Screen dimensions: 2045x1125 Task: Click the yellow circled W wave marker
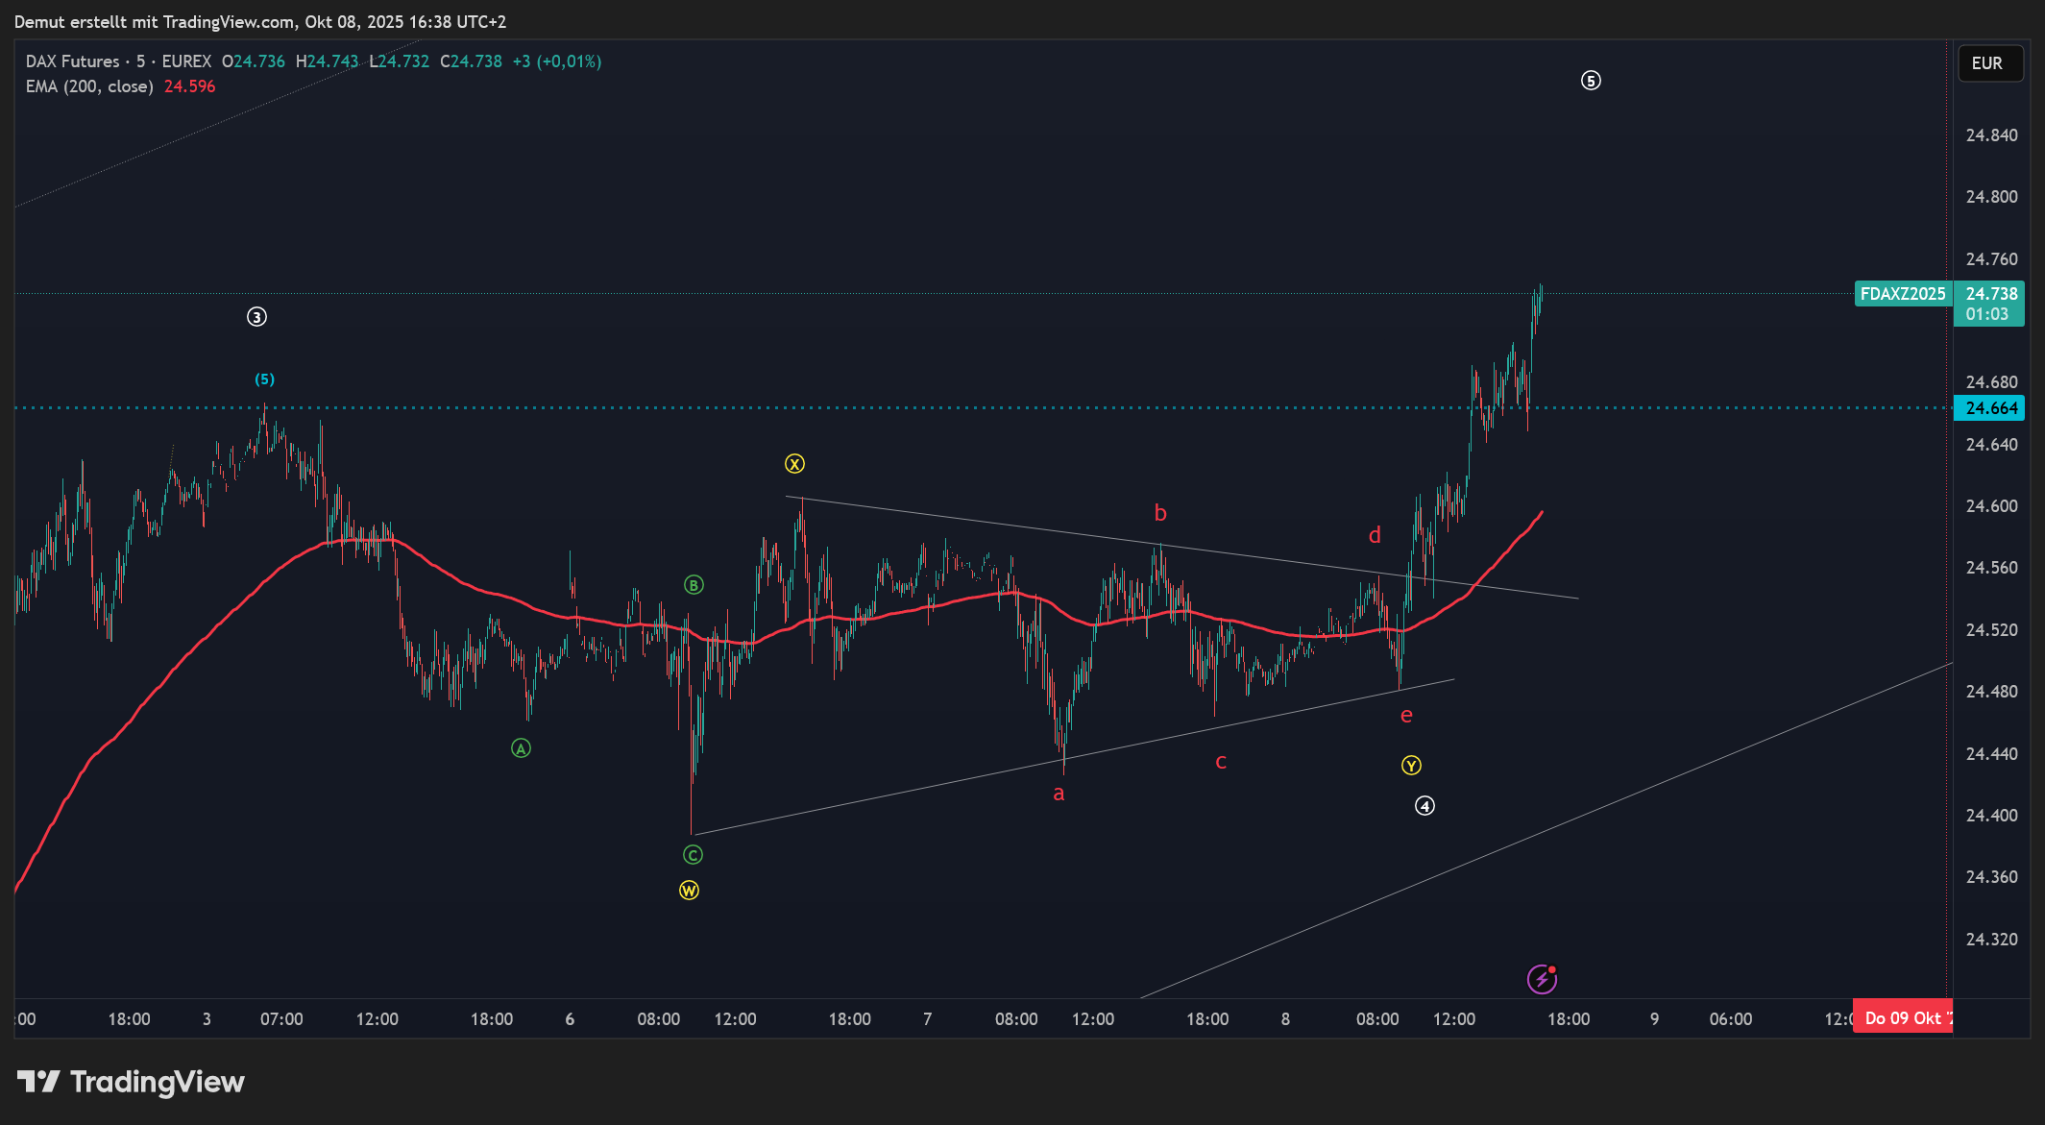pyautogui.click(x=689, y=891)
